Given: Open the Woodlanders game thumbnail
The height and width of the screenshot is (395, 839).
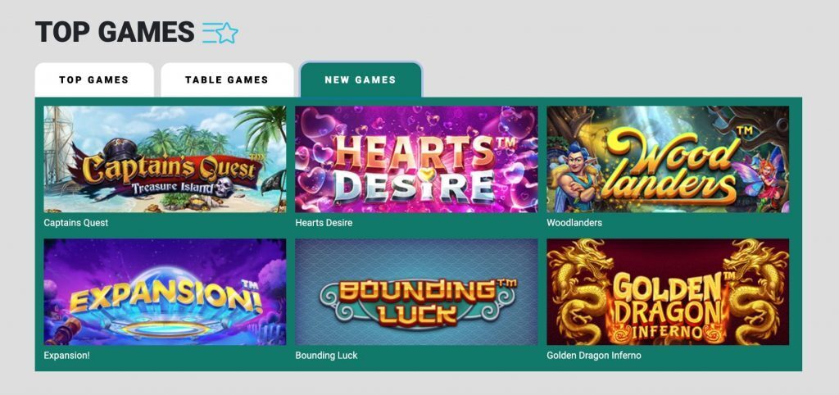Looking at the screenshot, I should 668,159.
